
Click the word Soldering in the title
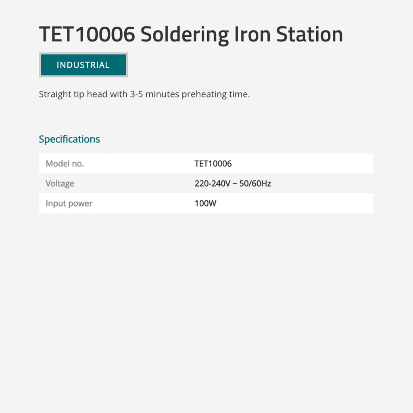(184, 34)
